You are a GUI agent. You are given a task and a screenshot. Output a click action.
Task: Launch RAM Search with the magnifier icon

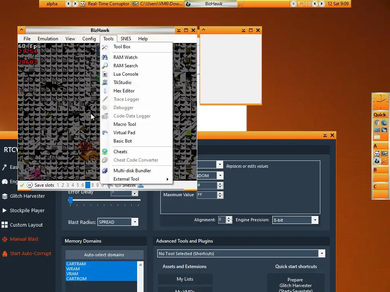click(105, 66)
